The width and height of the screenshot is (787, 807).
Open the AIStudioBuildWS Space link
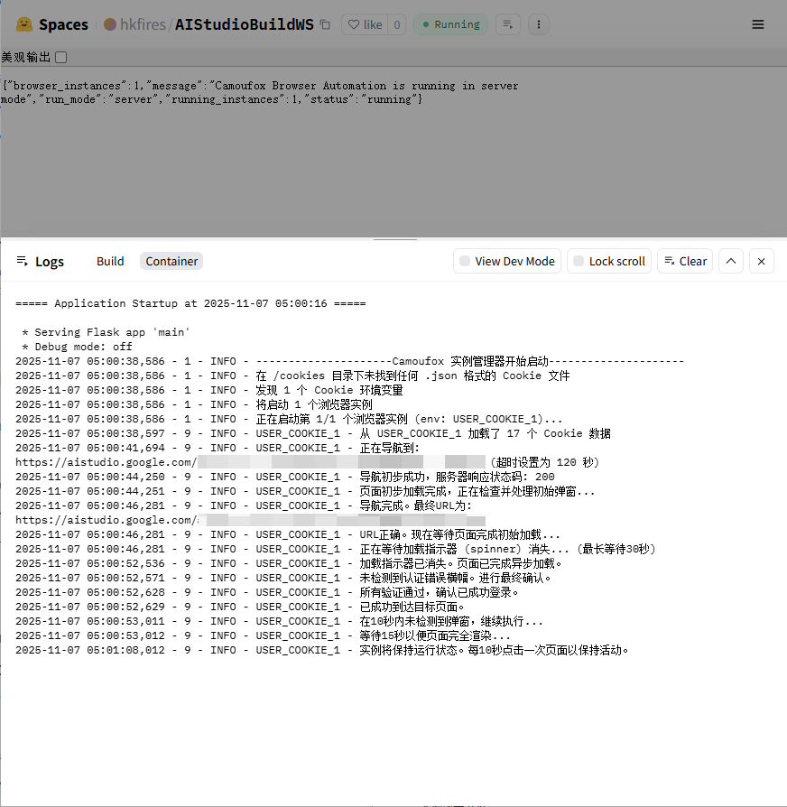[x=245, y=24]
